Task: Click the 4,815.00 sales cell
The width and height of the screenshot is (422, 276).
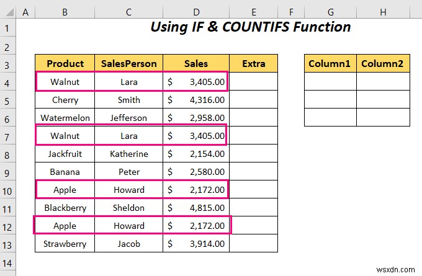Action: coord(196,207)
